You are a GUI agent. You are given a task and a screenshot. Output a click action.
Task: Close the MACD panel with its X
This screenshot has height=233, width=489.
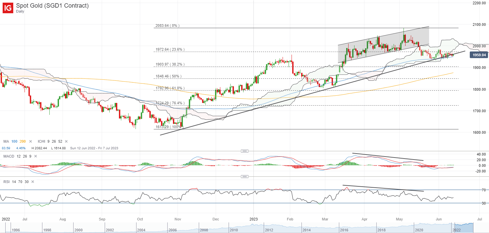coord(35,156)
